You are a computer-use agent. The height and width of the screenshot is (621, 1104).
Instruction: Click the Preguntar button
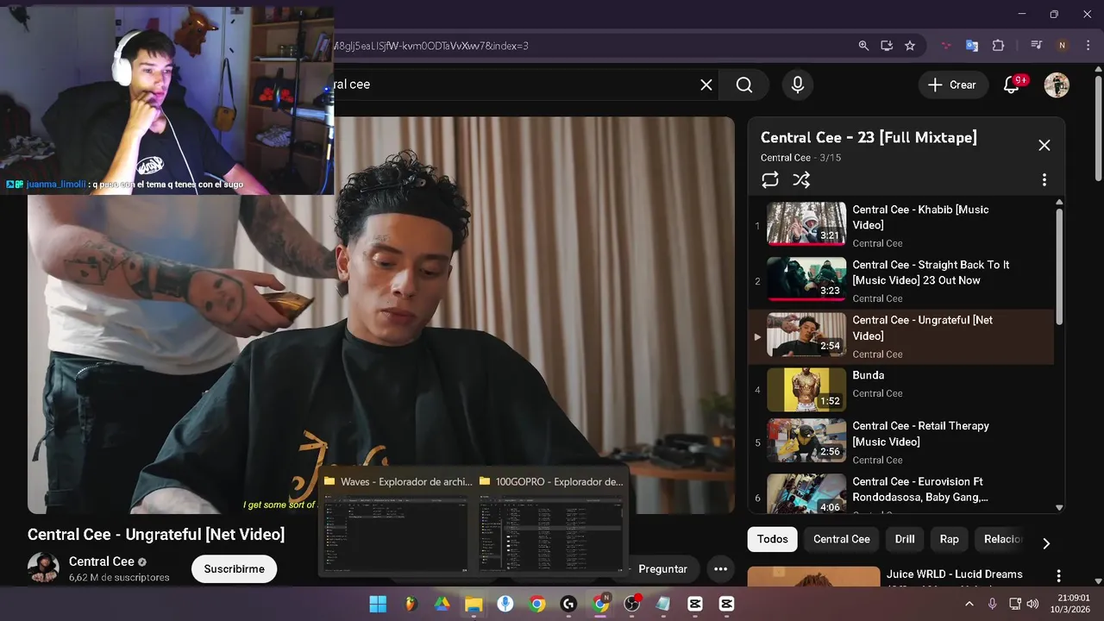point(662,569)
